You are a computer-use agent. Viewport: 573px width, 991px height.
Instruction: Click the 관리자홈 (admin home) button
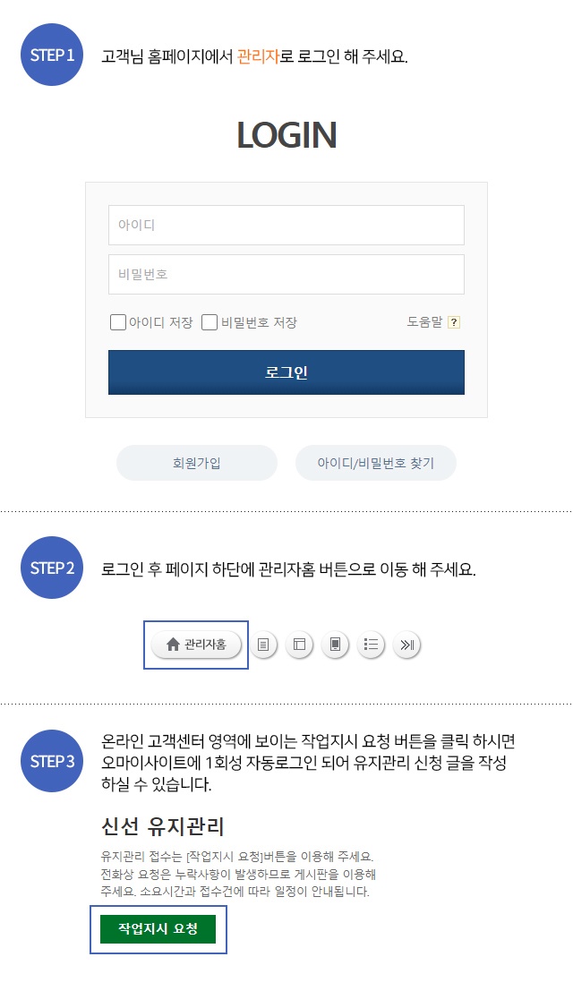[197, 645]
